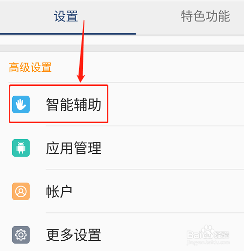Click the jingyan.baidu.com watermark URL

click(208, 242)
